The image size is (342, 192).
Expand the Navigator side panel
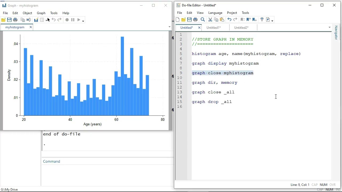(x=336, y=33)
